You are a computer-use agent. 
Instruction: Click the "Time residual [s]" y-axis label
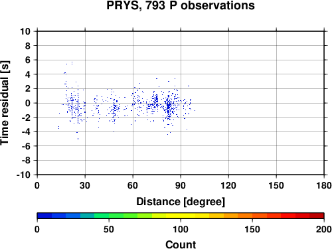pyautogui.click(x=5, y=103)
